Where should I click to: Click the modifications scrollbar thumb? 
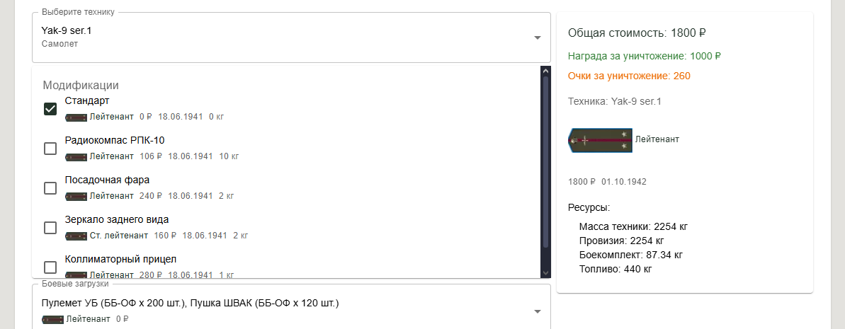click(545, 163)
